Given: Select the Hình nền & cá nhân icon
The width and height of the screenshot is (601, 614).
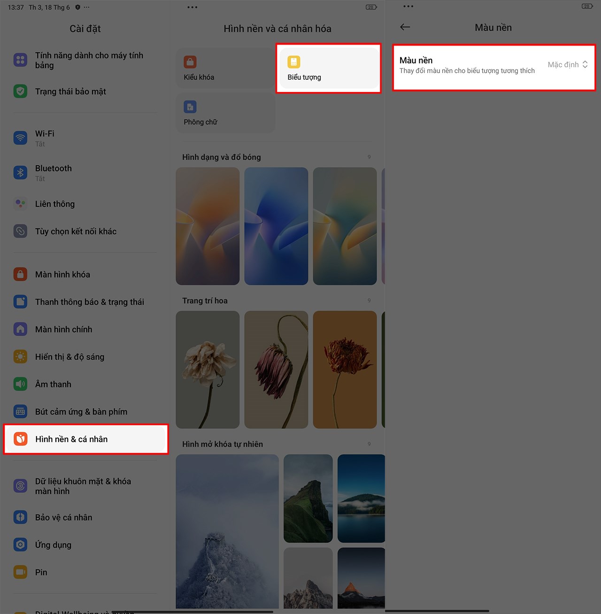Looking at the screenshot, I should click(x=20, y=439).
